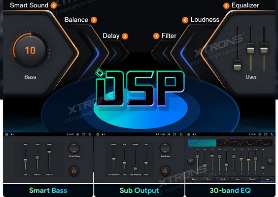Click the target reset button under Smart Bass

point(74,171)
